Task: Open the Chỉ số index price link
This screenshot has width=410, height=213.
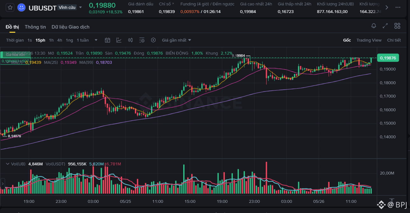Action: [x=167, y=4]
